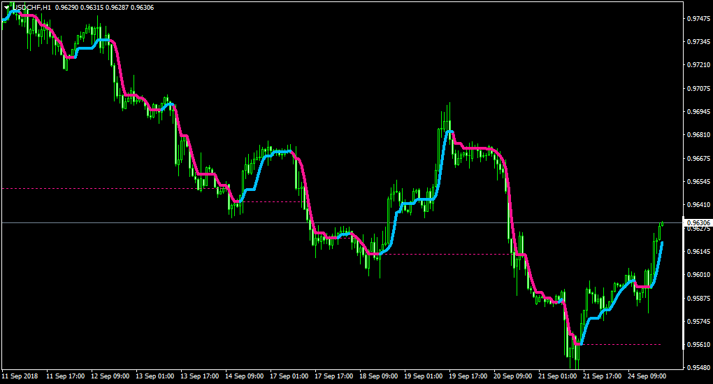The height and width of the screenshot is (384, 713).
Task: Select the current bid price label 0.96306
Action: pyautogui.click(x=698, y=223)
